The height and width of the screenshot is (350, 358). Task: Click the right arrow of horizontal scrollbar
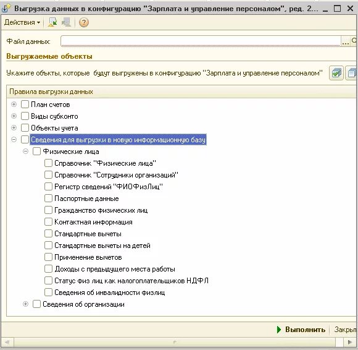click(350, 342)
